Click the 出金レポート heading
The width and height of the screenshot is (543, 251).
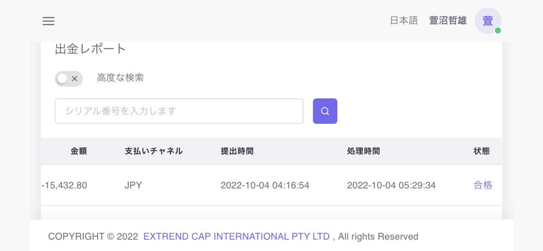click(x=91, y=49)
